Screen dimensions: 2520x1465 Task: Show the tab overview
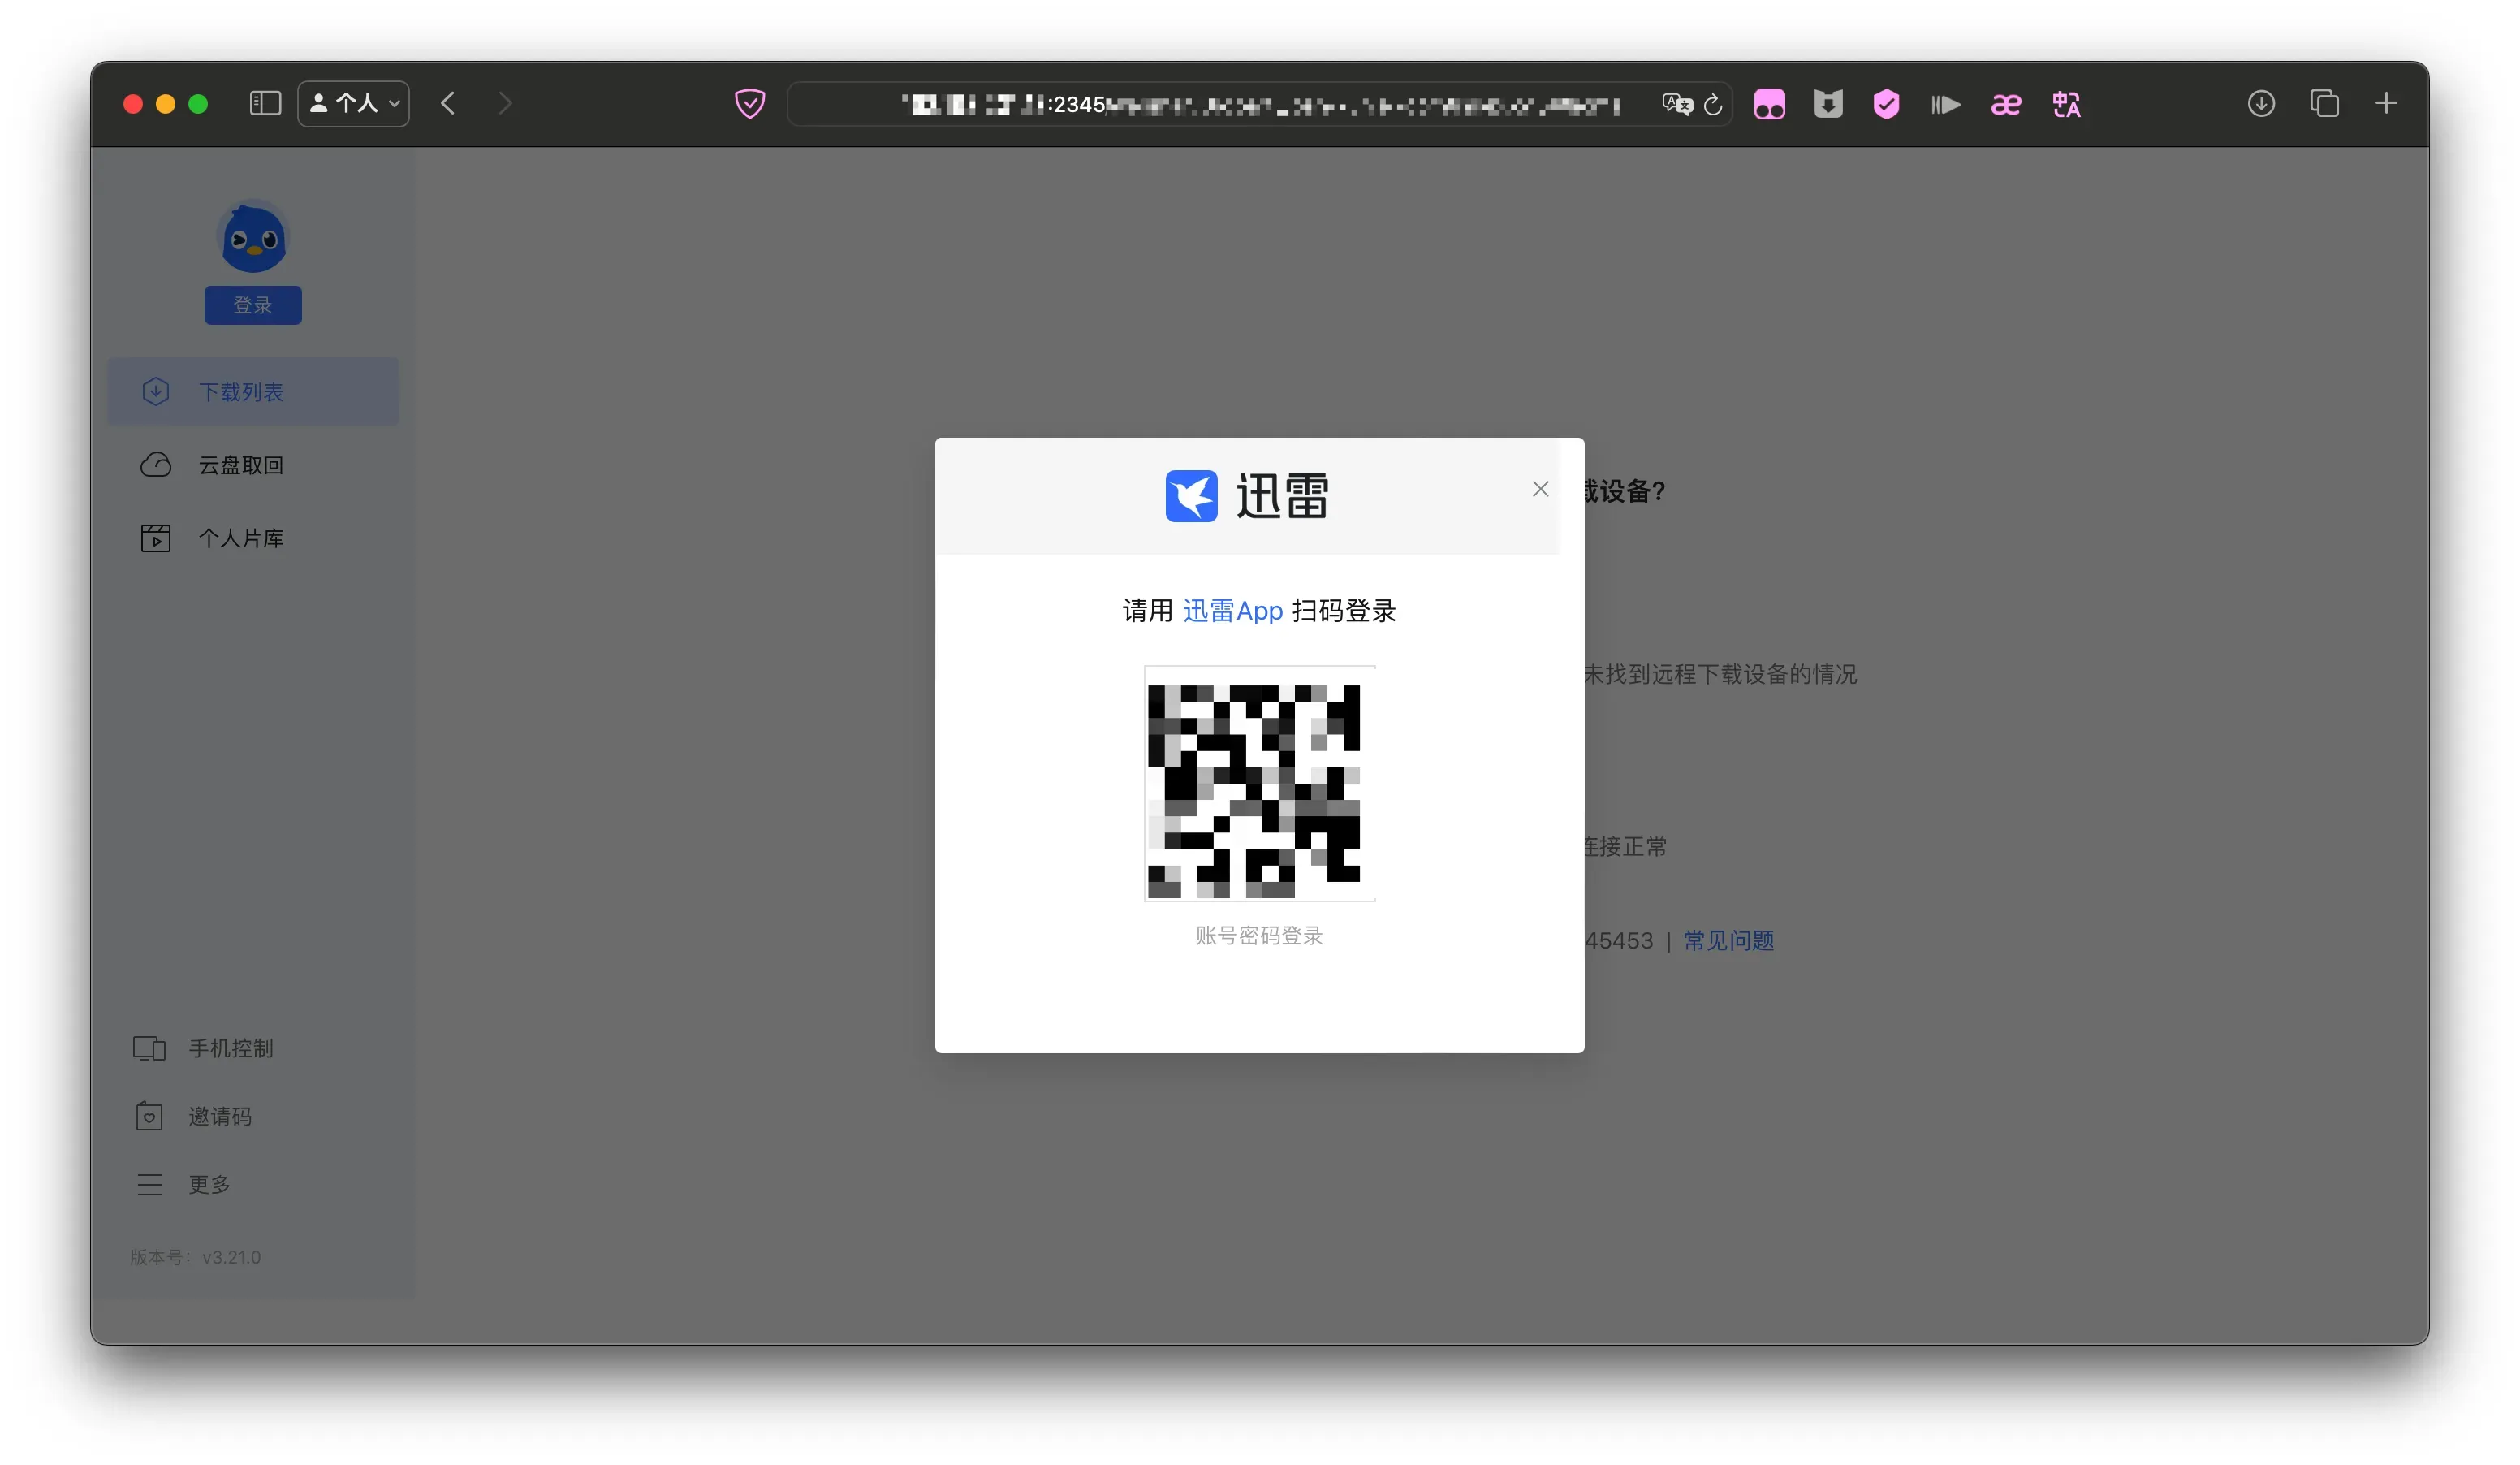2324,103
